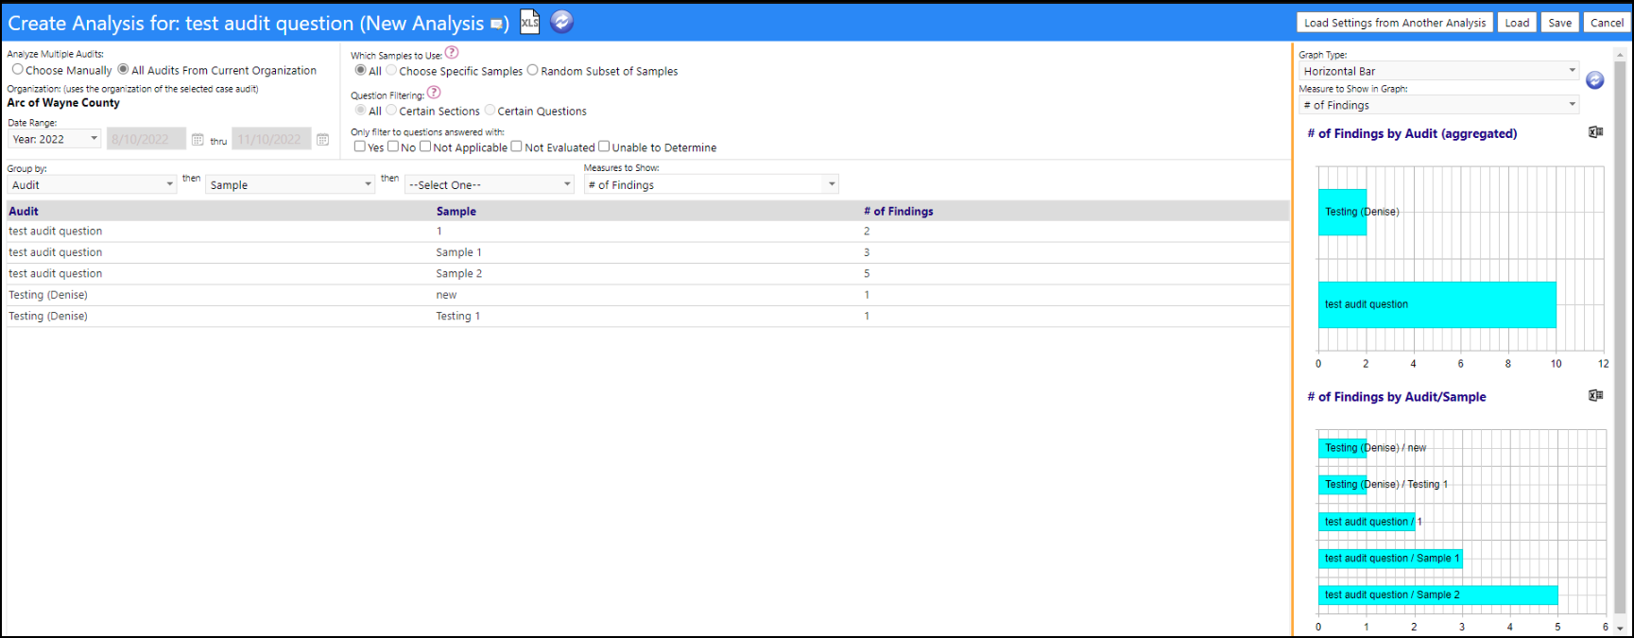This screenshot has height=638, width=1634.
Task: Check the Unable to Determine filter
Action: [604, 147]
